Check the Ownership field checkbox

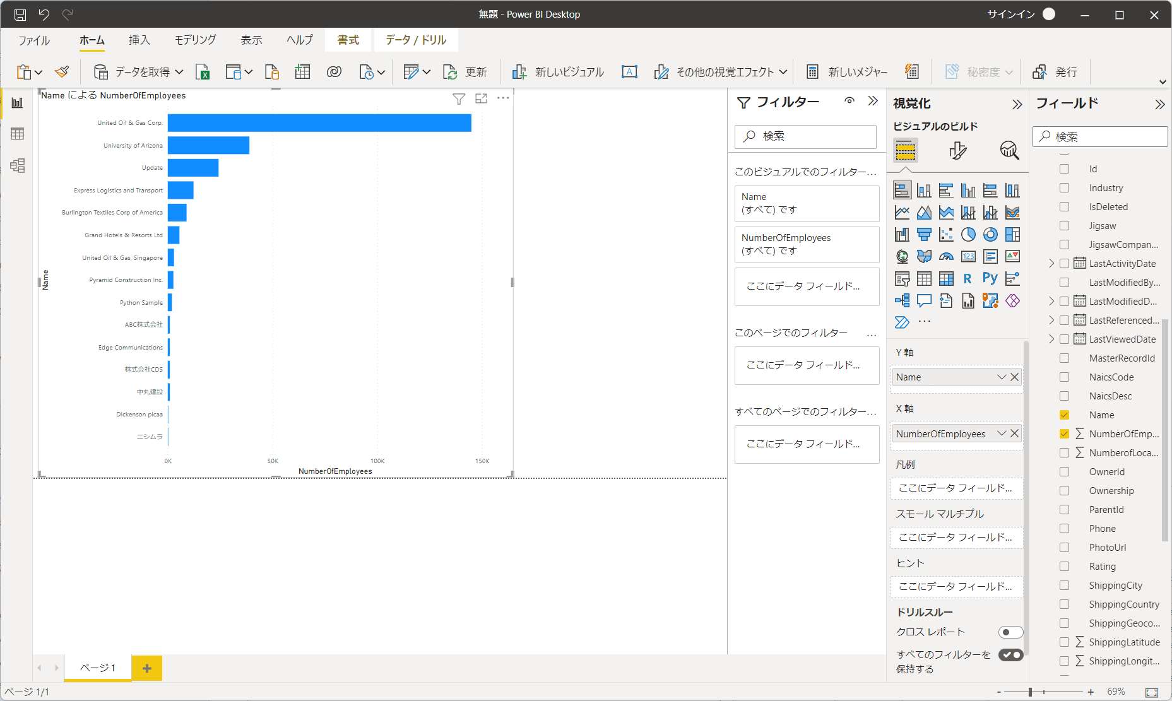[1064, 491]
